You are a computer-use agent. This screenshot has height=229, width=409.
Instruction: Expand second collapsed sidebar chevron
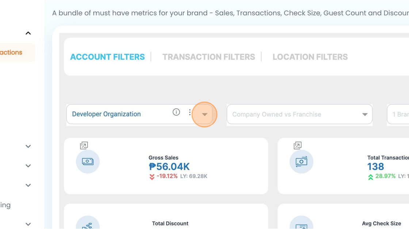(x=28, y=166)
